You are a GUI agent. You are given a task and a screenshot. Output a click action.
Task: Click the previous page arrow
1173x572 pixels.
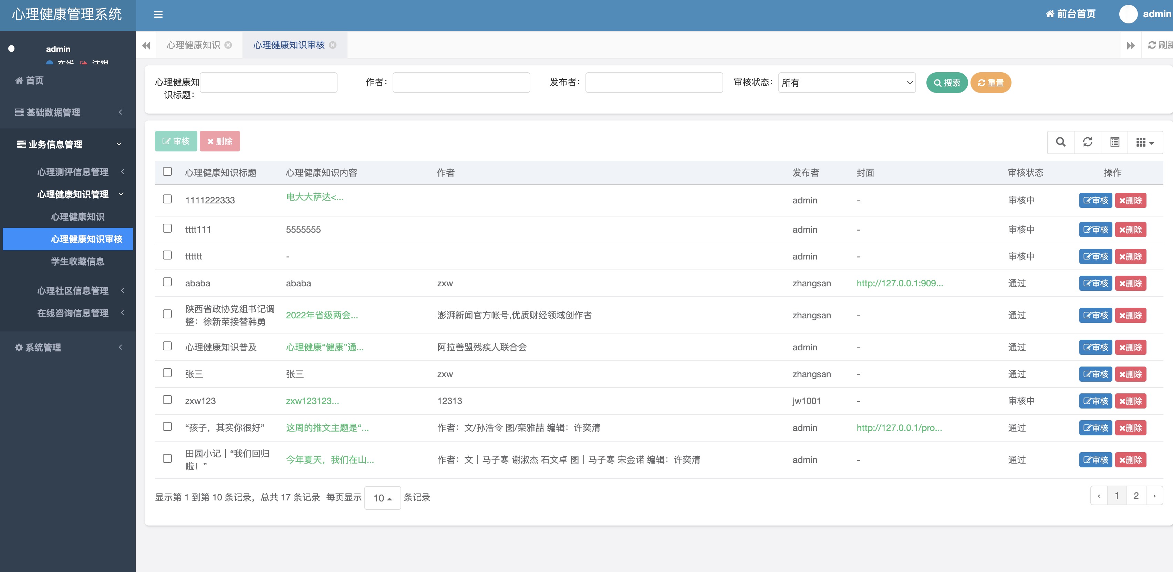click(1099, 496)
